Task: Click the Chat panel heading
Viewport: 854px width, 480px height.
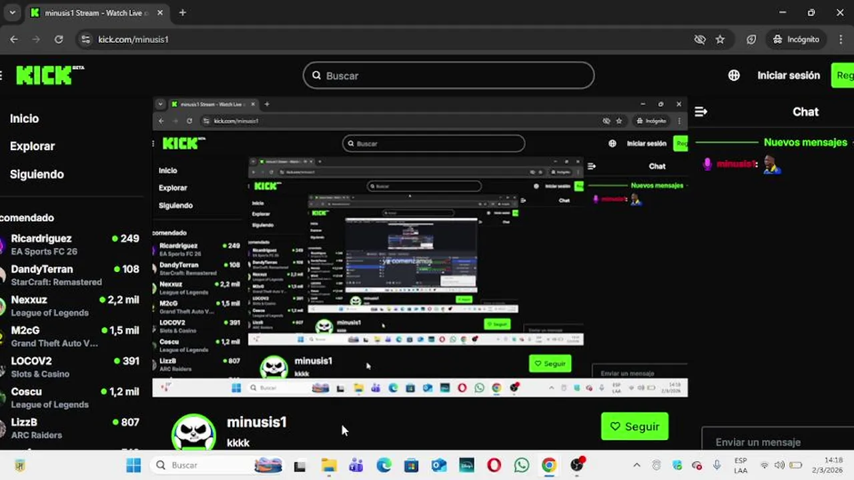Action: (x=805, y=112)
